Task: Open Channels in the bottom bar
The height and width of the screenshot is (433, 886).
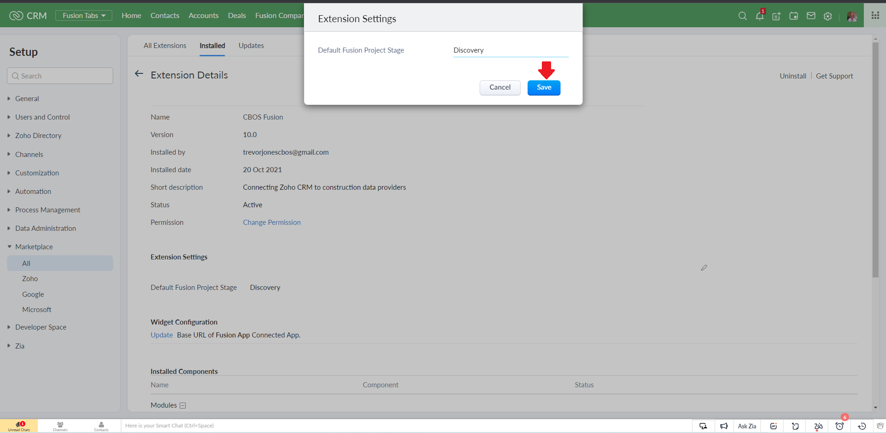Action: point(60,426)
